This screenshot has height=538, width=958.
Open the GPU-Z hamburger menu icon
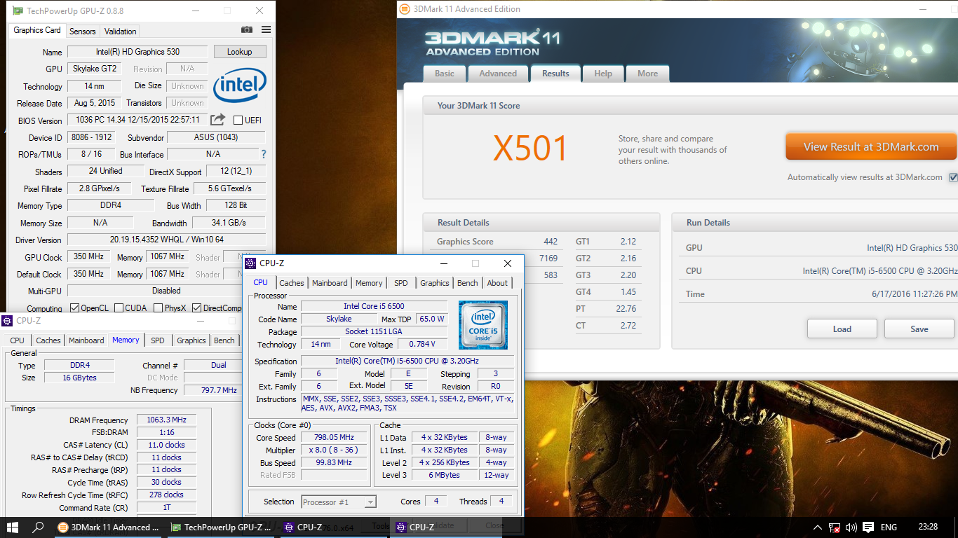[x=266, y=29]
